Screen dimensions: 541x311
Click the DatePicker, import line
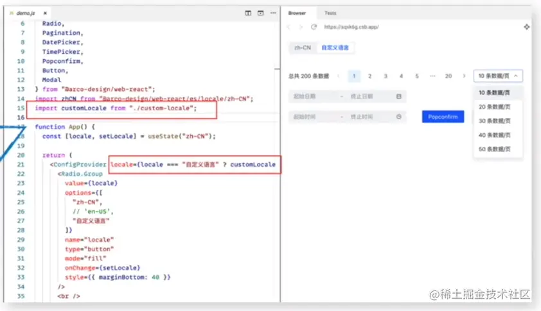[63, 42]
